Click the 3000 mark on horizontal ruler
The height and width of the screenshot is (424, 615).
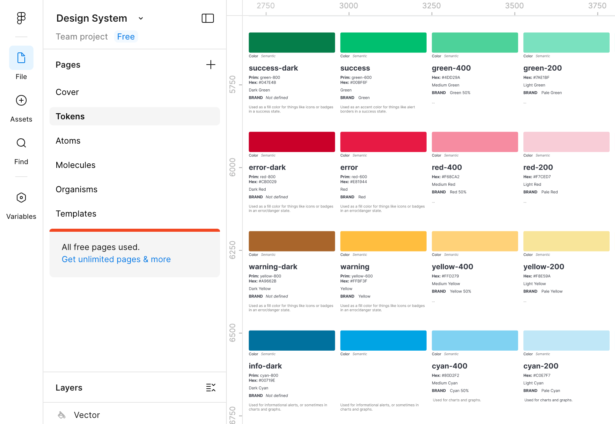click(x=349, y=6)
